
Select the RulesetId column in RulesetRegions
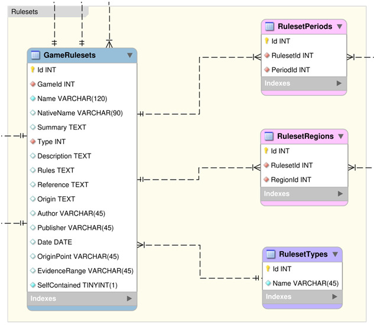tap(292, 165)
